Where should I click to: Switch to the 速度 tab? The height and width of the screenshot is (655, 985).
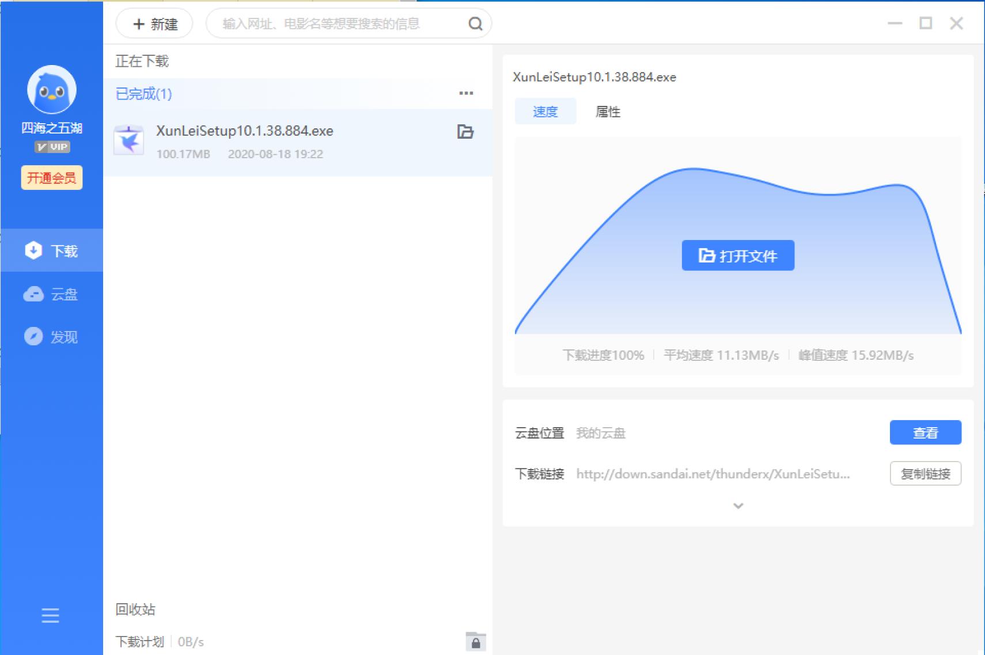click(x=545, y=111)
